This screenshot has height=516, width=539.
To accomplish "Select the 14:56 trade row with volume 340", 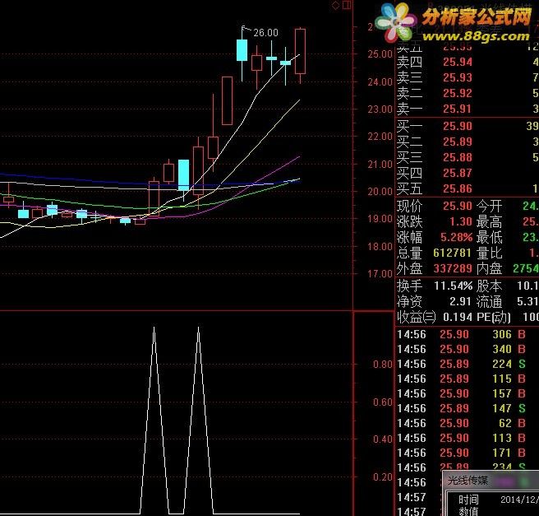I will (x=462, y=349).
